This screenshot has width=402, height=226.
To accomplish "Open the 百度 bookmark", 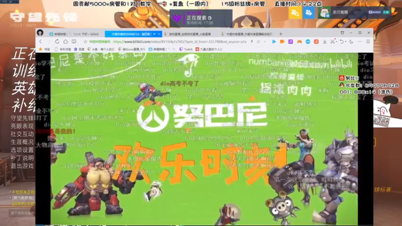I will point(79,49).
